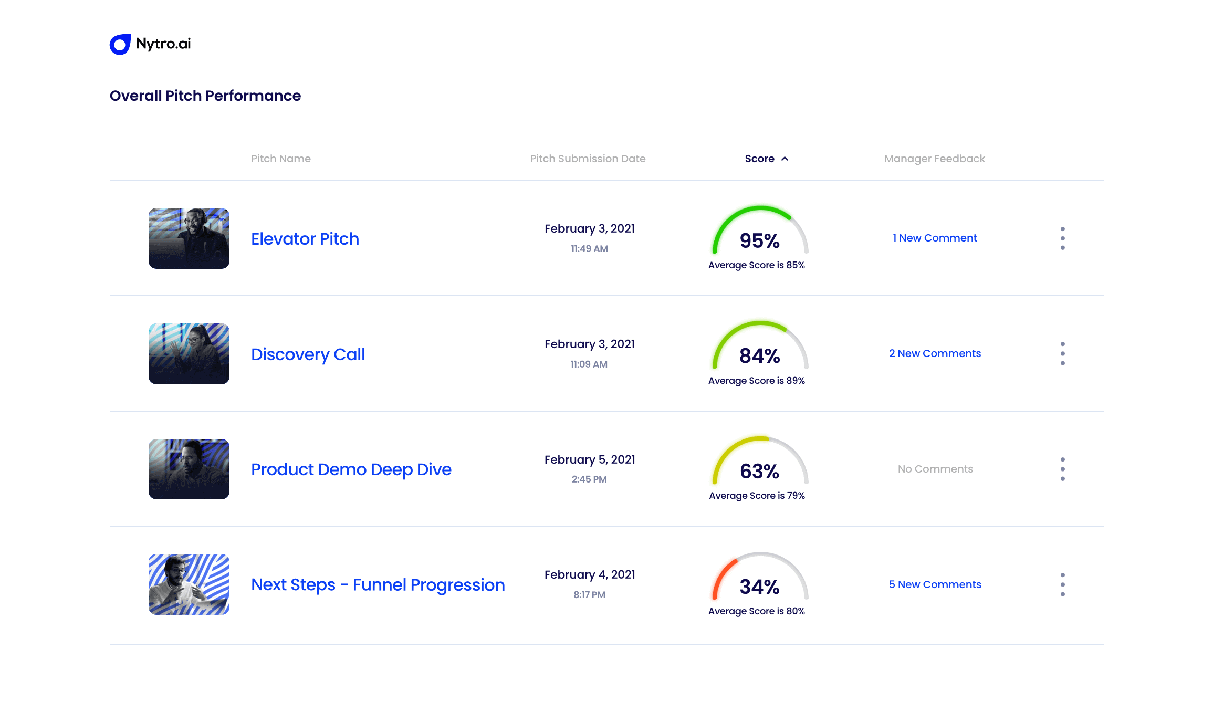The height and width of the screenshot is (712, 1213).
Task: Sort by the Pitch Submission Date header
Action: pos(587,159)
